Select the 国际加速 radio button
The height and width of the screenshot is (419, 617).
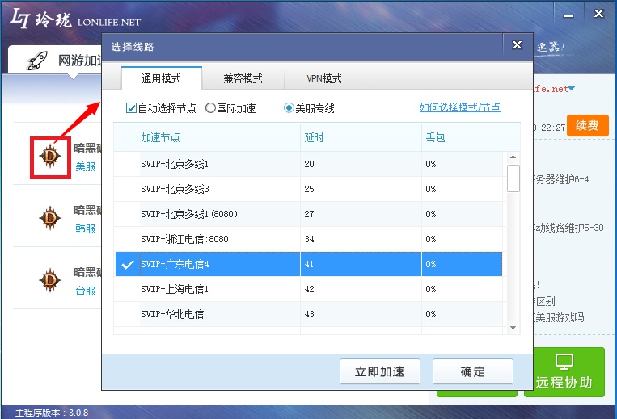point(210,108)
